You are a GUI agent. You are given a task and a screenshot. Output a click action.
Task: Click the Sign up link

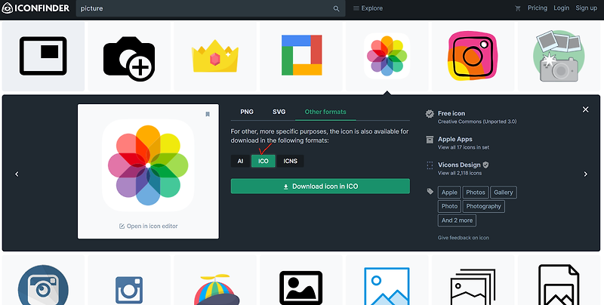(x=587, y=8)
